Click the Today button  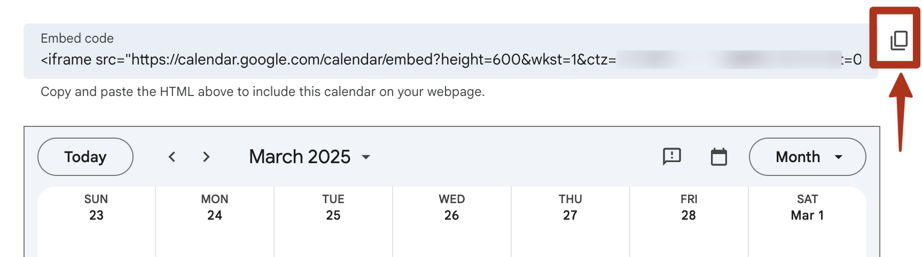click(85, 157)
